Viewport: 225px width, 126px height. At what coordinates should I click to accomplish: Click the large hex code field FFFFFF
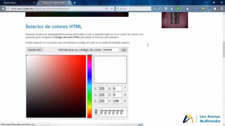click(x=113, y=112)
